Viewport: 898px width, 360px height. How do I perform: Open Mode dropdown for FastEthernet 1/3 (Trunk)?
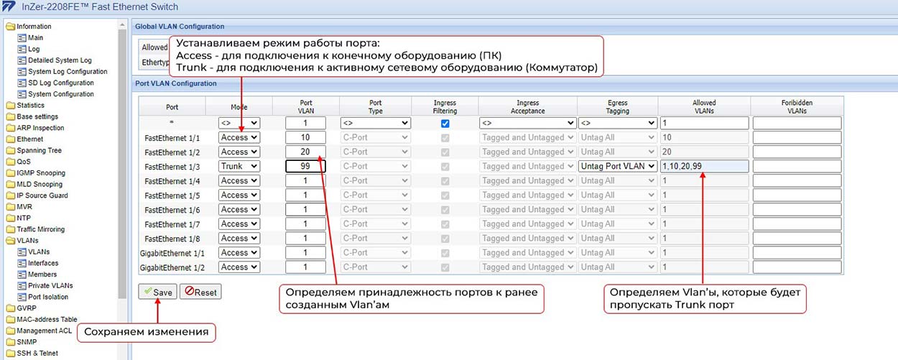point(239,166)
